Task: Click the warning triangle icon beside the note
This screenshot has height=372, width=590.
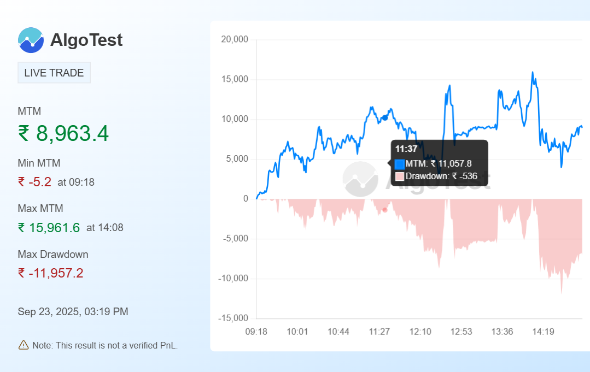Action: coord(23,345)
